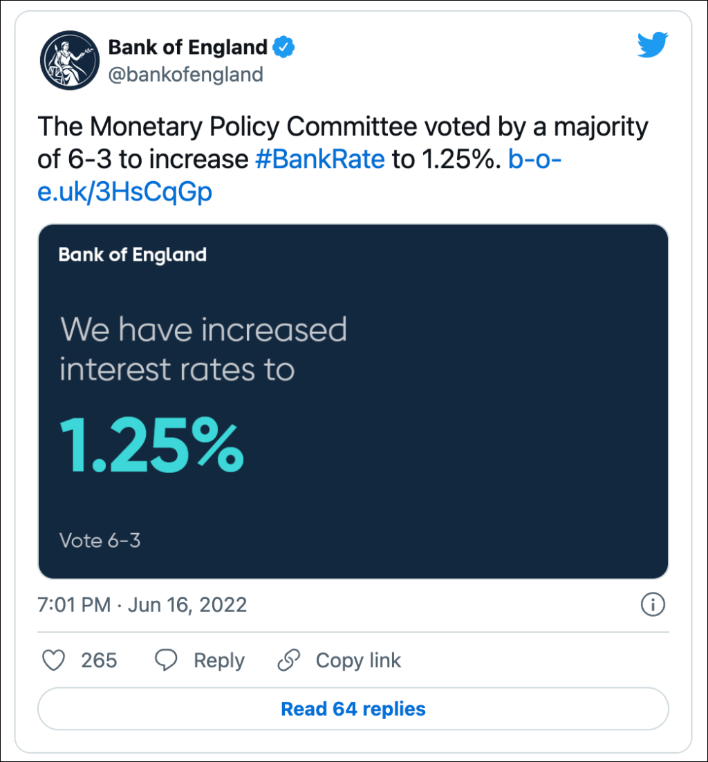Open the tweet info icon

click(x=653, y=605)
